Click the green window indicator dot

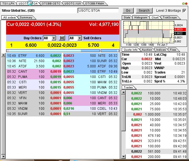(183, 4)
